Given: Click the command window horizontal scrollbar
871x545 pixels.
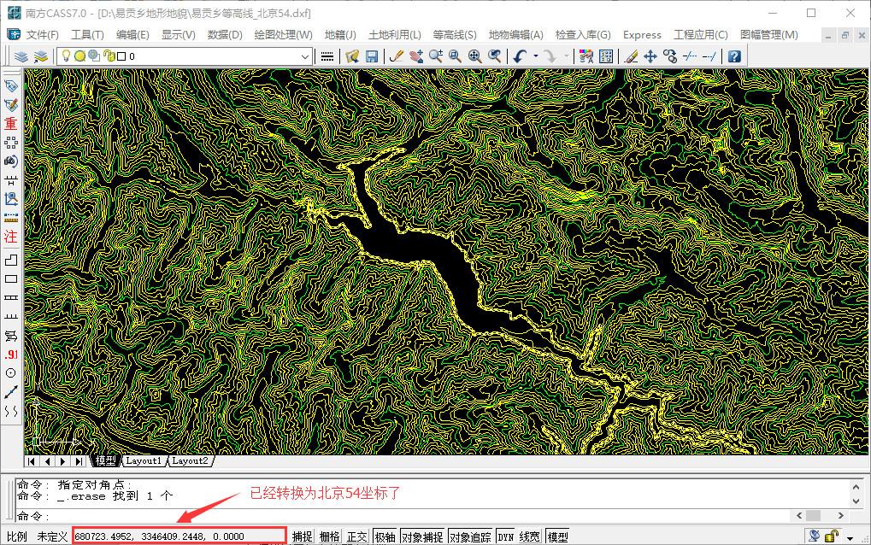Looking at the screenshot, I should pos(820,516).
